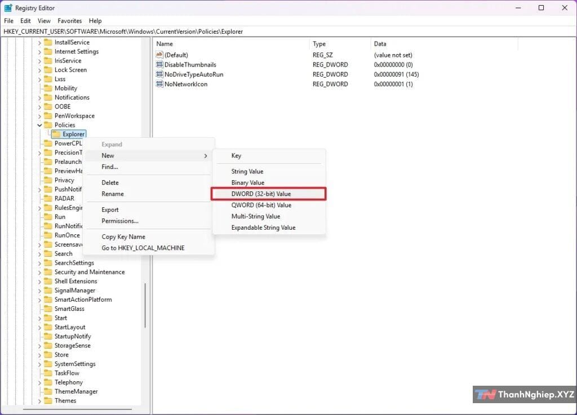
Task: Click the NoNetworkIcon DWORD value icon
Action: coord(159,84)
